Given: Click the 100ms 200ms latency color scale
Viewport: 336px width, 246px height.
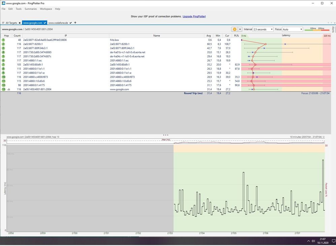Looking at the screenshot, I should pos(317,29).
